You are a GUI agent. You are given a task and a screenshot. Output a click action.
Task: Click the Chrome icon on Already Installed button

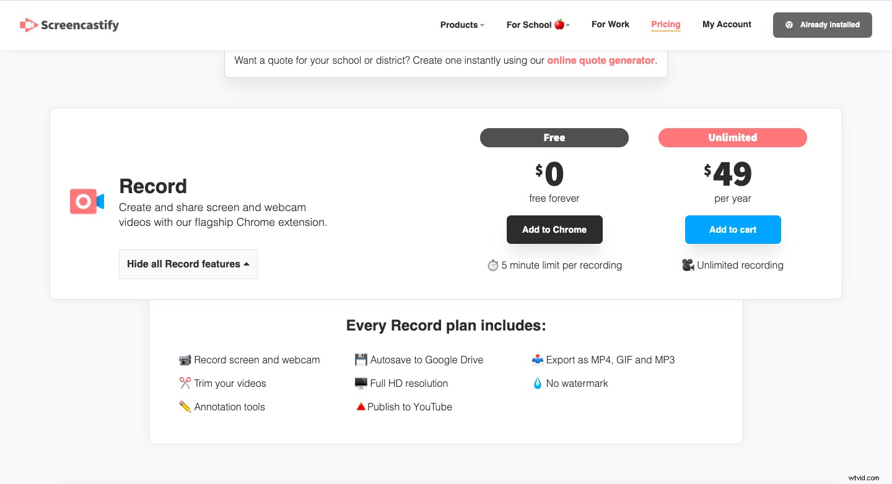pos(789,25)
